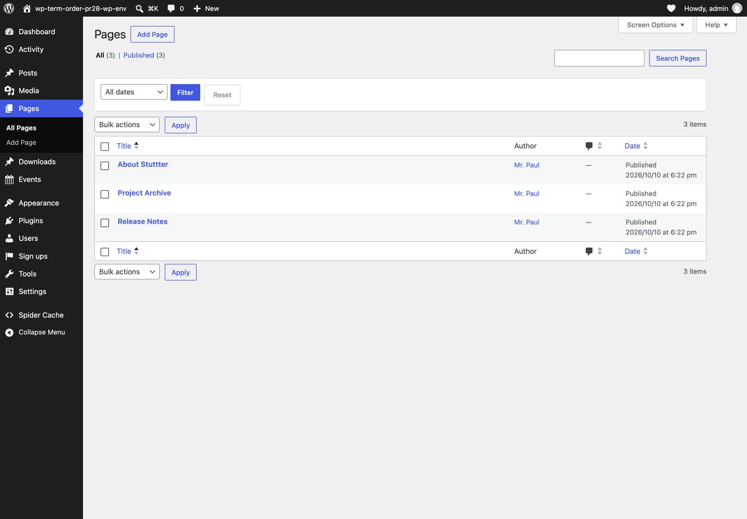Open the bottom Bulk actions dropdown
The width and height of the screenshot is (747, 519).
[x=127, y=271]
